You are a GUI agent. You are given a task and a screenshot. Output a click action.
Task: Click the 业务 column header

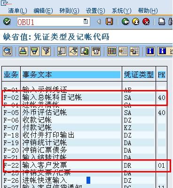click(11, 74)
